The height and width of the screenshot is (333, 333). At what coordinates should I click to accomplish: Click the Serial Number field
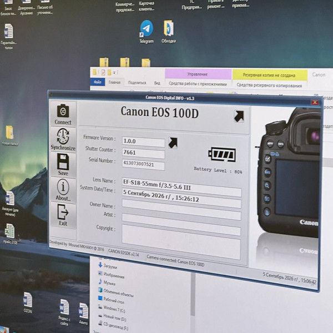point(143,165)
